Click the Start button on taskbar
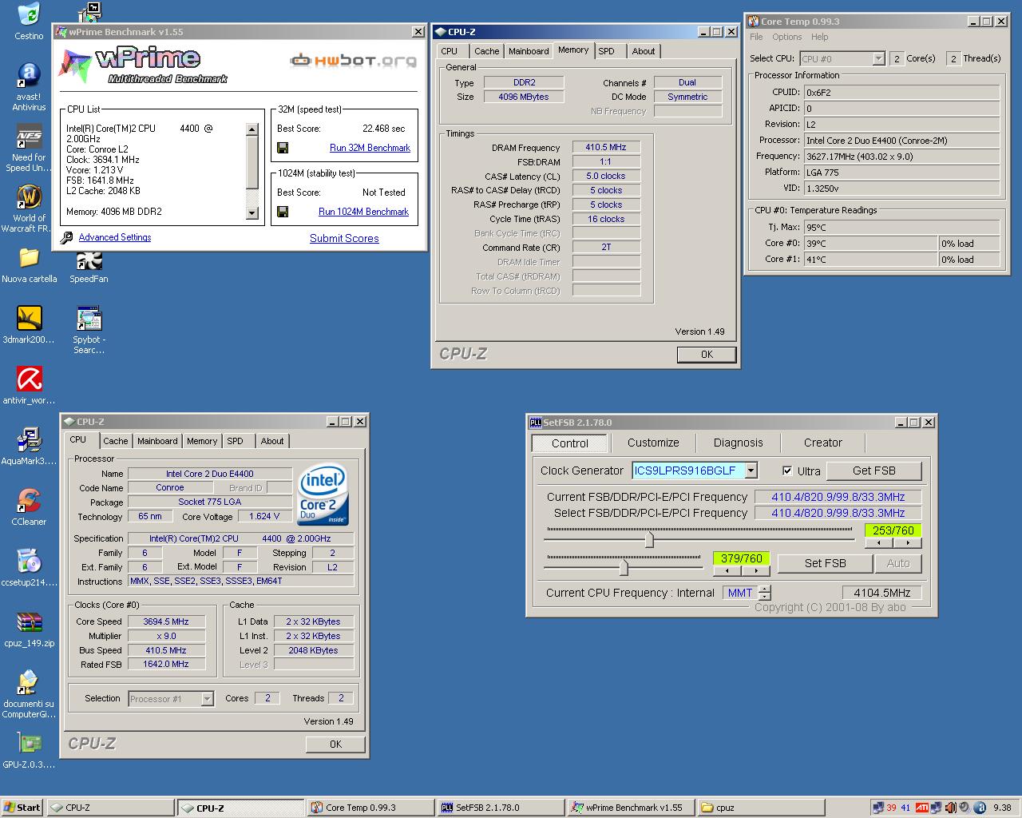The image size is (1022, 818). click(x=22, y=808)
